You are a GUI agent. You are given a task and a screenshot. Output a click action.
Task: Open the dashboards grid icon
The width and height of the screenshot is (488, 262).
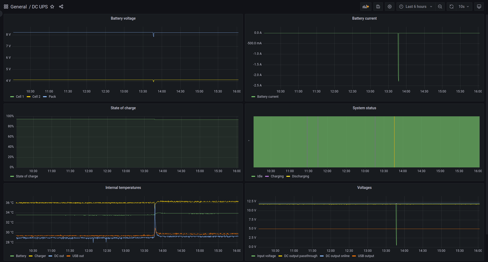coord(6,6)
